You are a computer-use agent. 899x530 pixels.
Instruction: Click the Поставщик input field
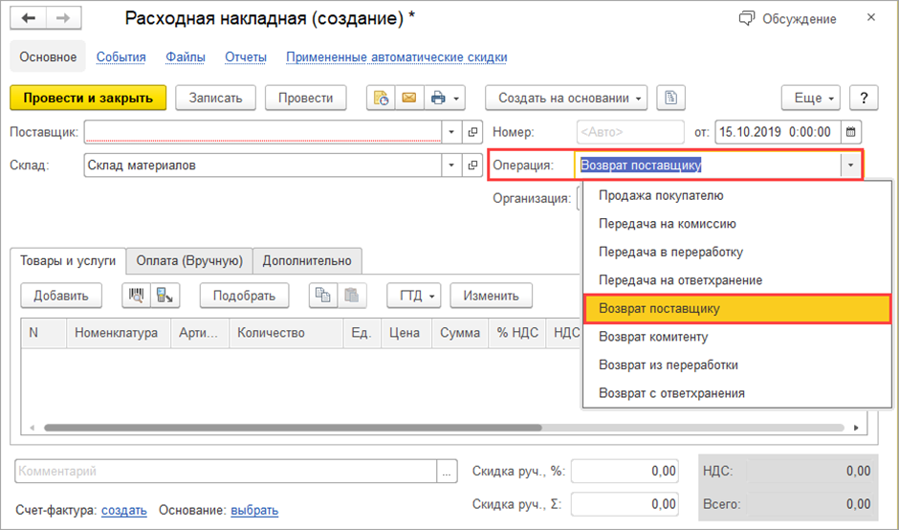point(263,132)
